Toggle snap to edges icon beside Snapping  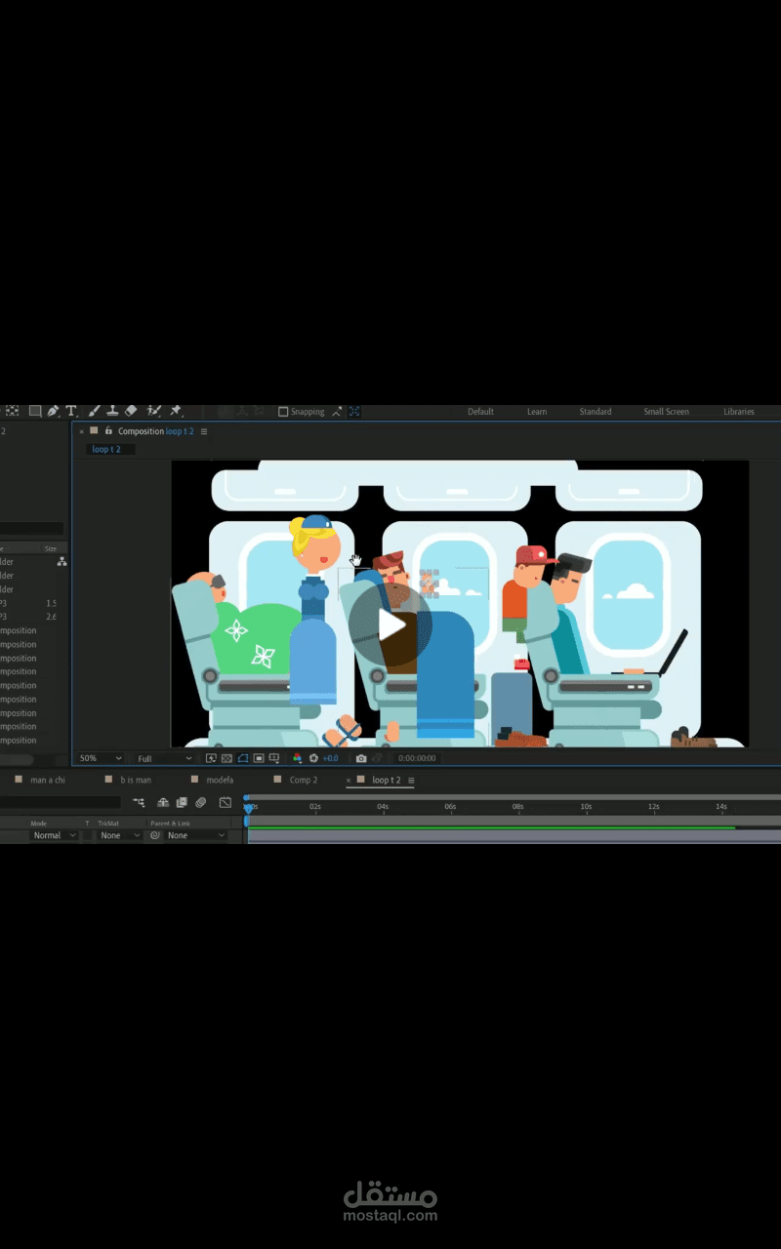(x=337, y=412)
